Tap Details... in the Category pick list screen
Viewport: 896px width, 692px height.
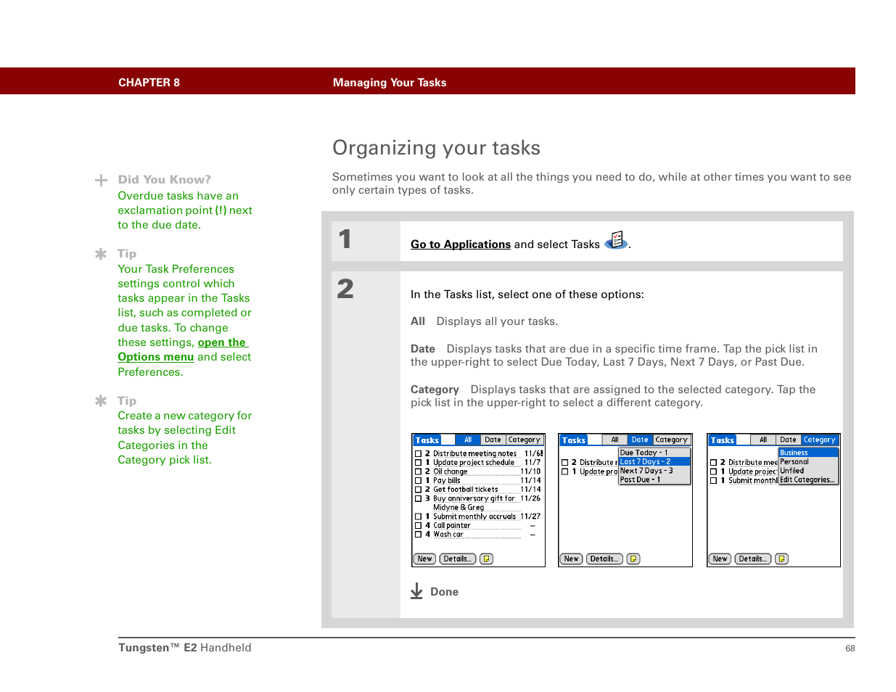(752, 559)
